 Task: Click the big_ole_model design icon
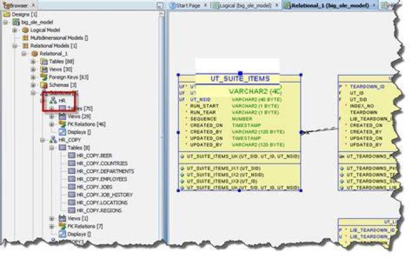click(x=16, y=22)
